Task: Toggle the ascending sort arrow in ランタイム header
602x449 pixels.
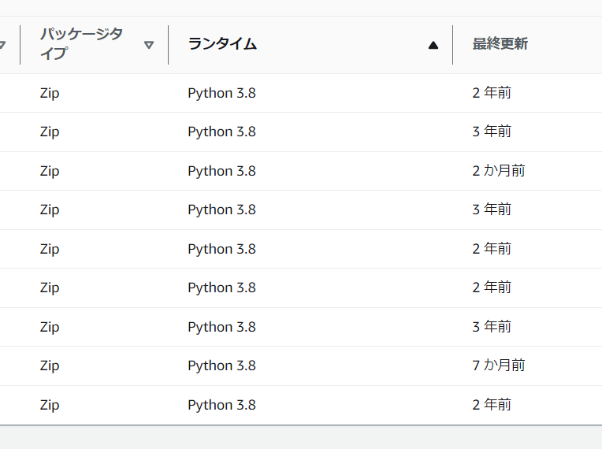Action: (x=433, y=45)
